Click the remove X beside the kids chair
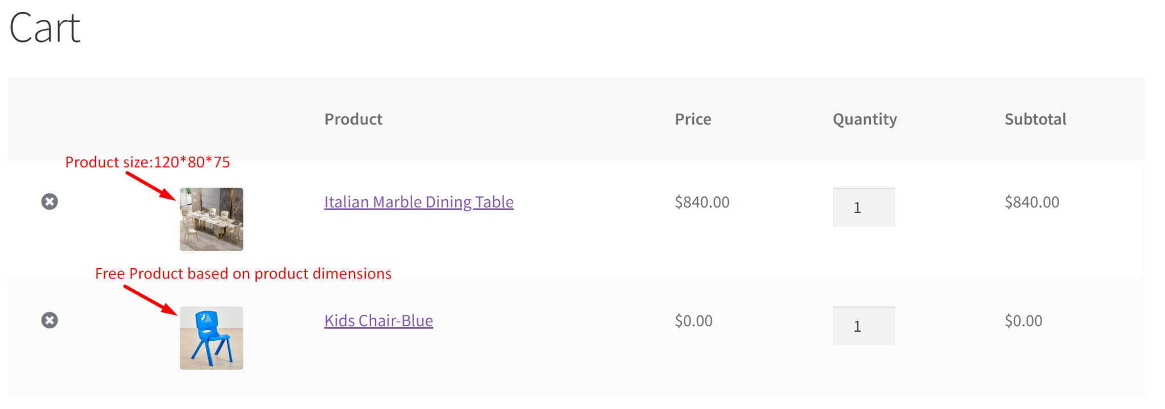Screen dimensions: 1165x409 49,320
